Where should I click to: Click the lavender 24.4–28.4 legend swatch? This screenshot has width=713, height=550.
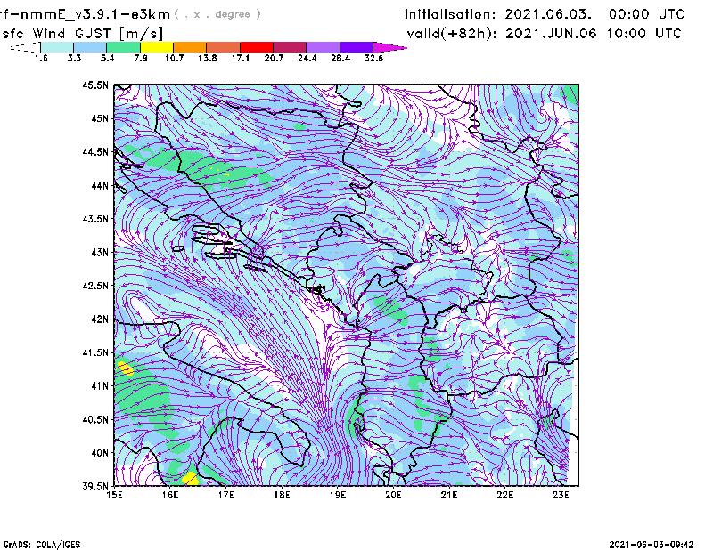pos(323,47)
